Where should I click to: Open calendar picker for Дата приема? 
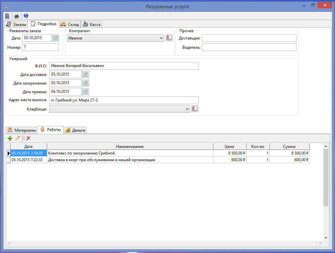click(x=85, y=92)
